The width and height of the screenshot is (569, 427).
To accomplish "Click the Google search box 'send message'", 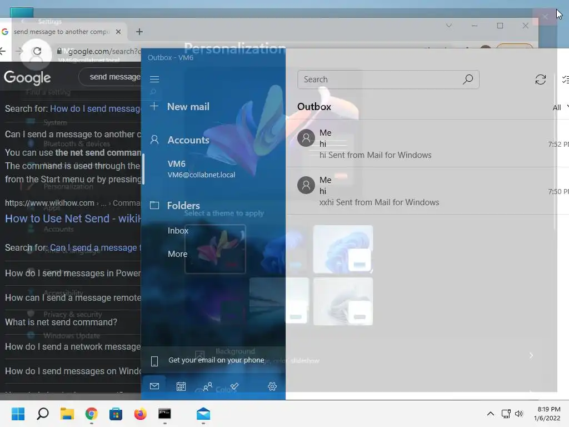I will click(x=110, y=77).
